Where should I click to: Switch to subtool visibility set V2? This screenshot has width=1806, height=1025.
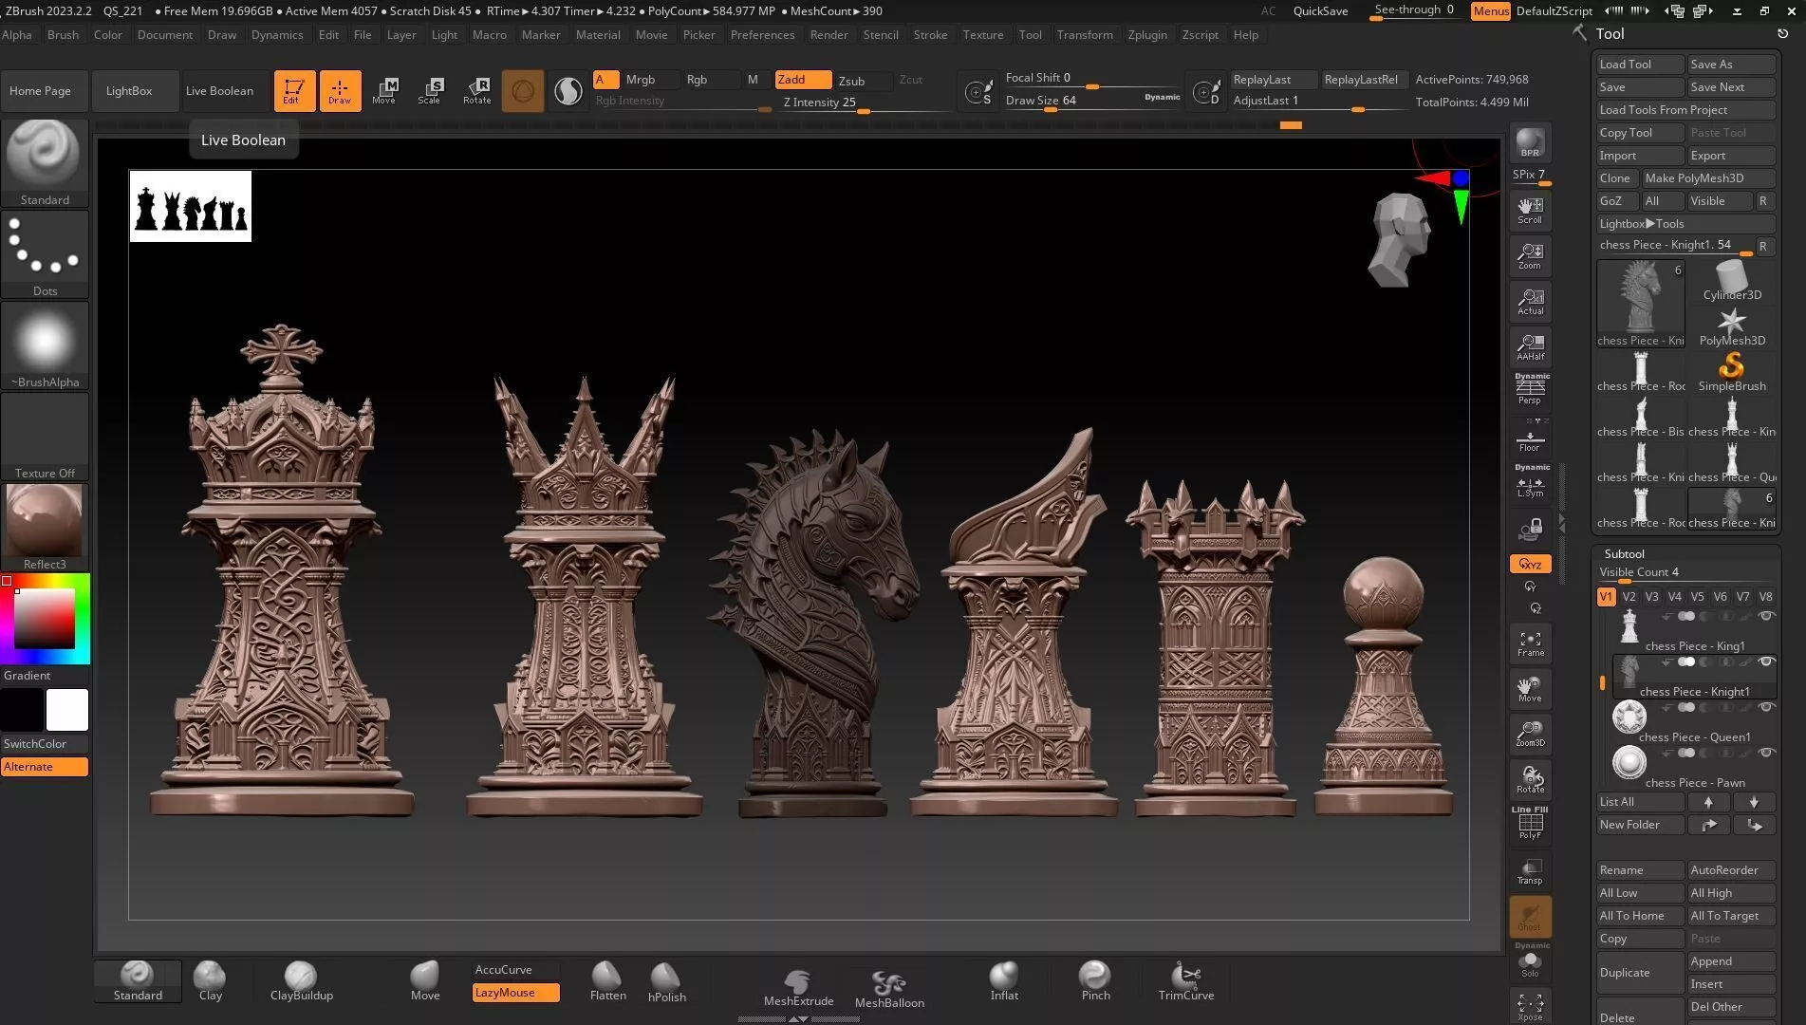1629,597
